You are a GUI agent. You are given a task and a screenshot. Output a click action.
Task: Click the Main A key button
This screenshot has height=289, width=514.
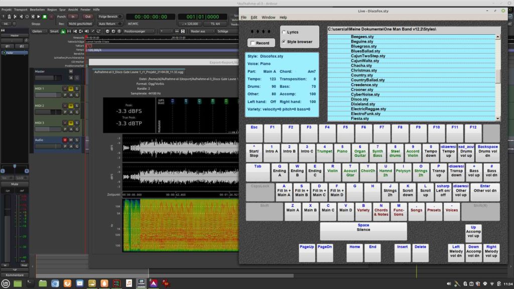coord(293,212)
